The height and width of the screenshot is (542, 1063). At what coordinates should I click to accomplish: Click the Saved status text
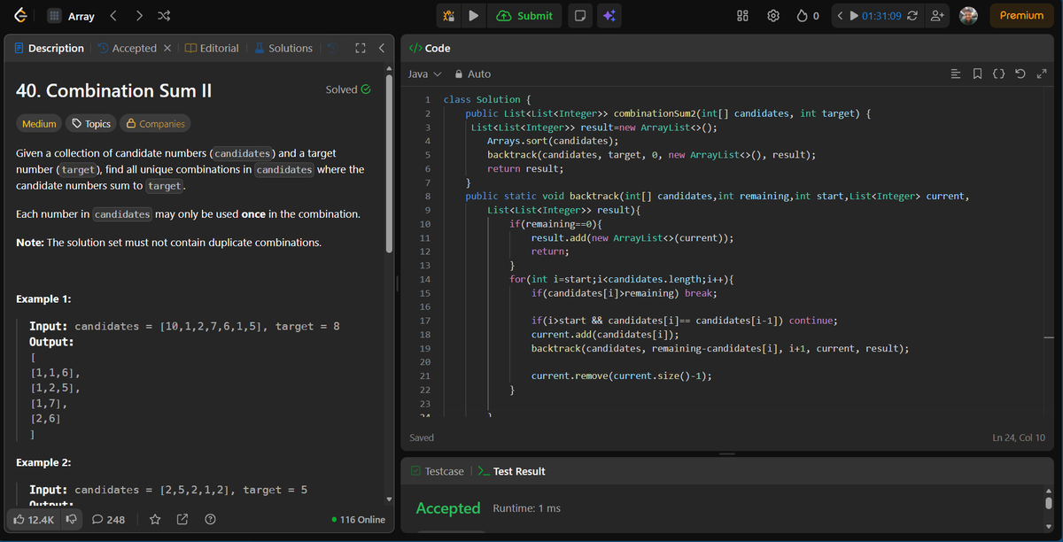422,437
